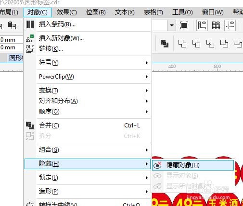This screenshot has height=206, width=243.
Task: Click the combine icon beside 合并
Action: pyautogui.click(x=30, y=126)
